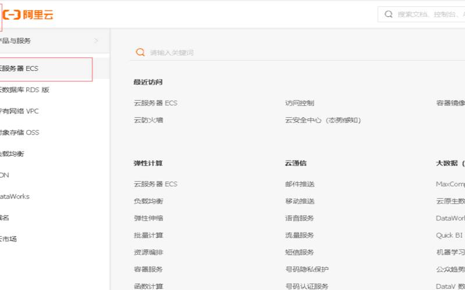
Task: Select 对象存储 OSS in the sidebar
Action: 20,132
